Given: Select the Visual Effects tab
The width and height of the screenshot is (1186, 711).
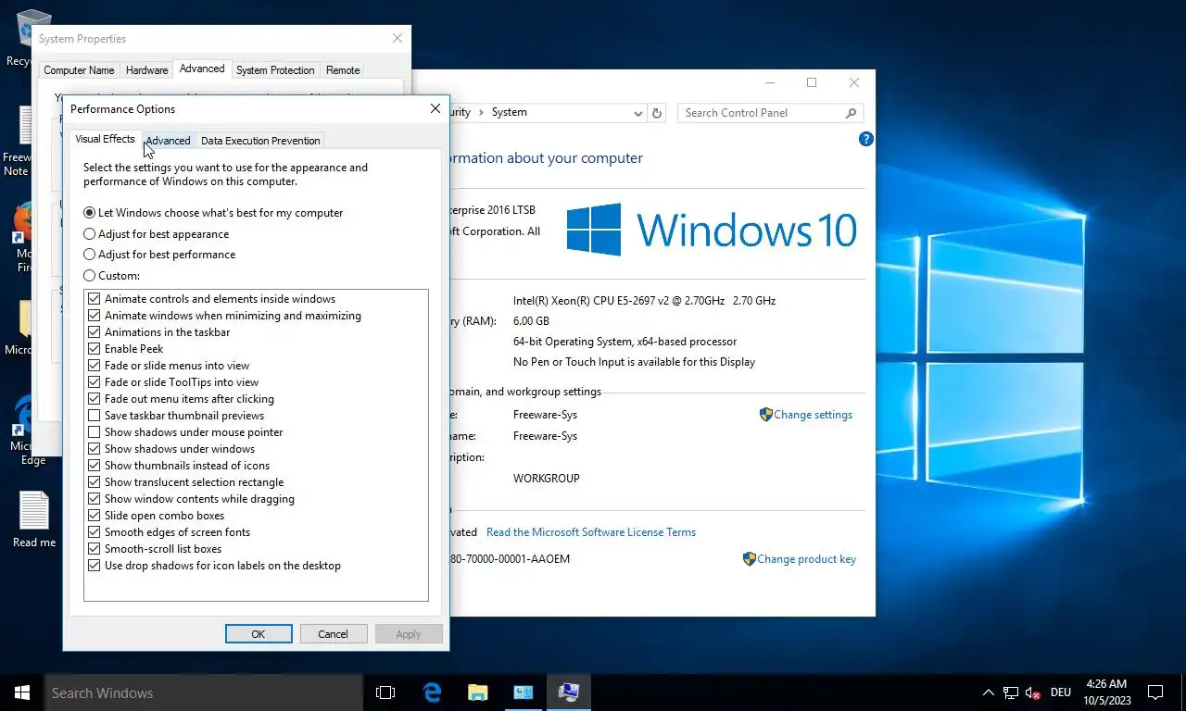Looking at the screenshot, I should coord(105,139).
